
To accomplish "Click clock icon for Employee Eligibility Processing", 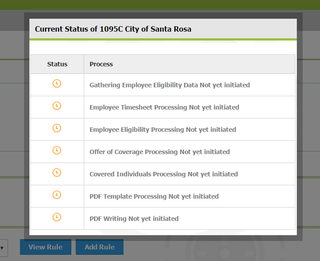I will coord(57,128).
